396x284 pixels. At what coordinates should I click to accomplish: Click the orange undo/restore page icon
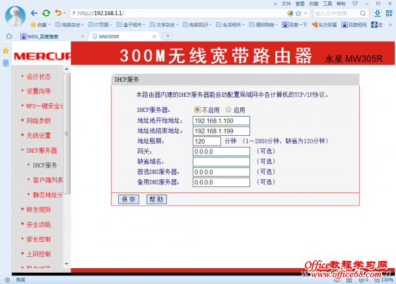coord(58,13)
